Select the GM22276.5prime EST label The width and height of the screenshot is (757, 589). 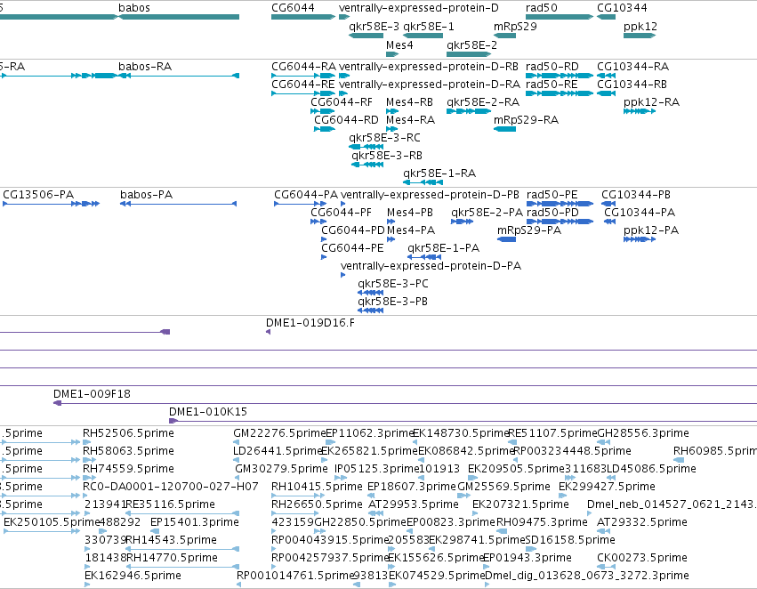click(x=280, y=433)
